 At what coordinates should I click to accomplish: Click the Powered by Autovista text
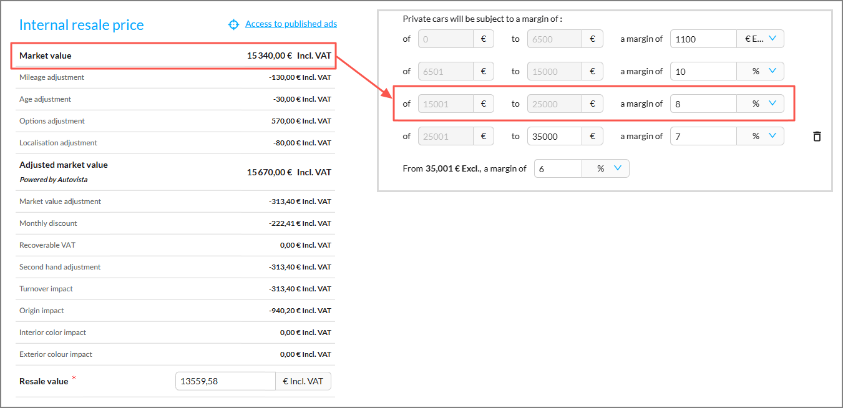point(54,180)
